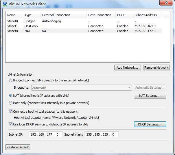Select the VMnet8 network row
Viewport: 175px width, 155px height.
tap(84, 31)
